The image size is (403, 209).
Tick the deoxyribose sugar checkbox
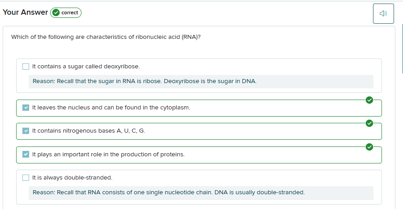coord(26,67)
